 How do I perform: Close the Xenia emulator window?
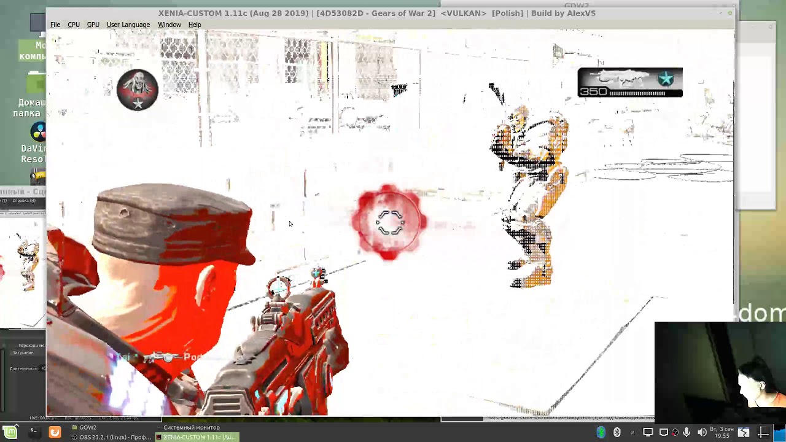(730, 13)
